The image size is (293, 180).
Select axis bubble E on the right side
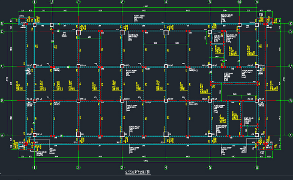click(x=291, y=23)
